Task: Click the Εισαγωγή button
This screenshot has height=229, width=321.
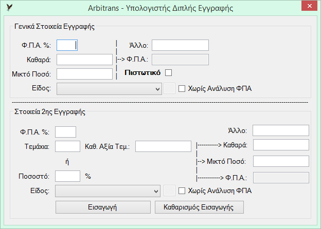Action: pyautogui.click(x=103, y=207)
